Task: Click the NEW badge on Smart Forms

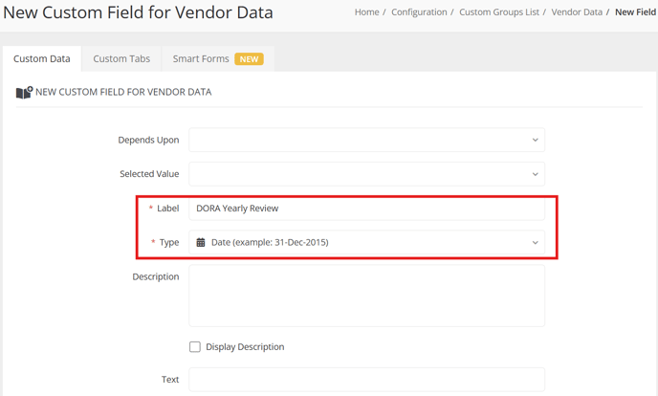Action: (249, 59)
